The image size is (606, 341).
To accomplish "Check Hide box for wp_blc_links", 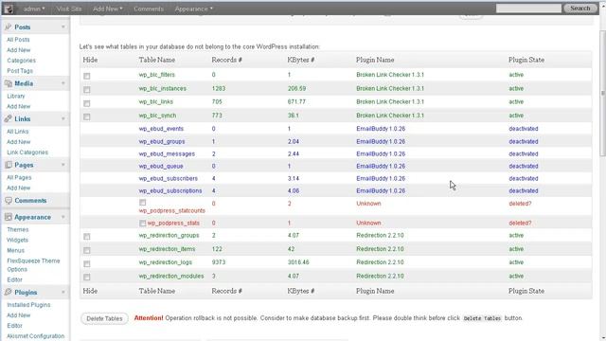I will (x=86, y=103).
